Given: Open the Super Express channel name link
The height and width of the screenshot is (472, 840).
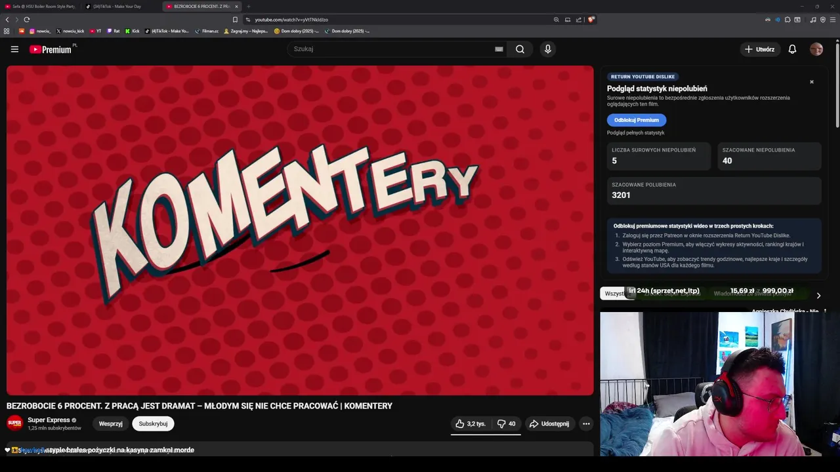Looking at the screenshot, I should click(49, 420).
